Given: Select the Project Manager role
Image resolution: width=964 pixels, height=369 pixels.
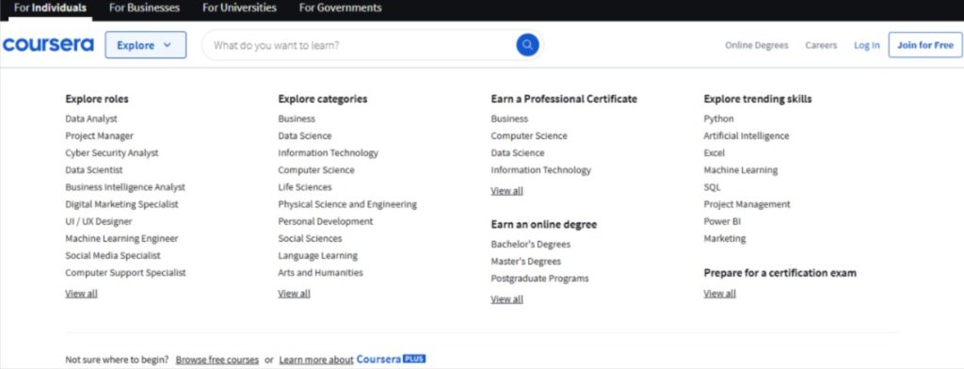Looking at the screenshot, I should [x=99, y=136].
